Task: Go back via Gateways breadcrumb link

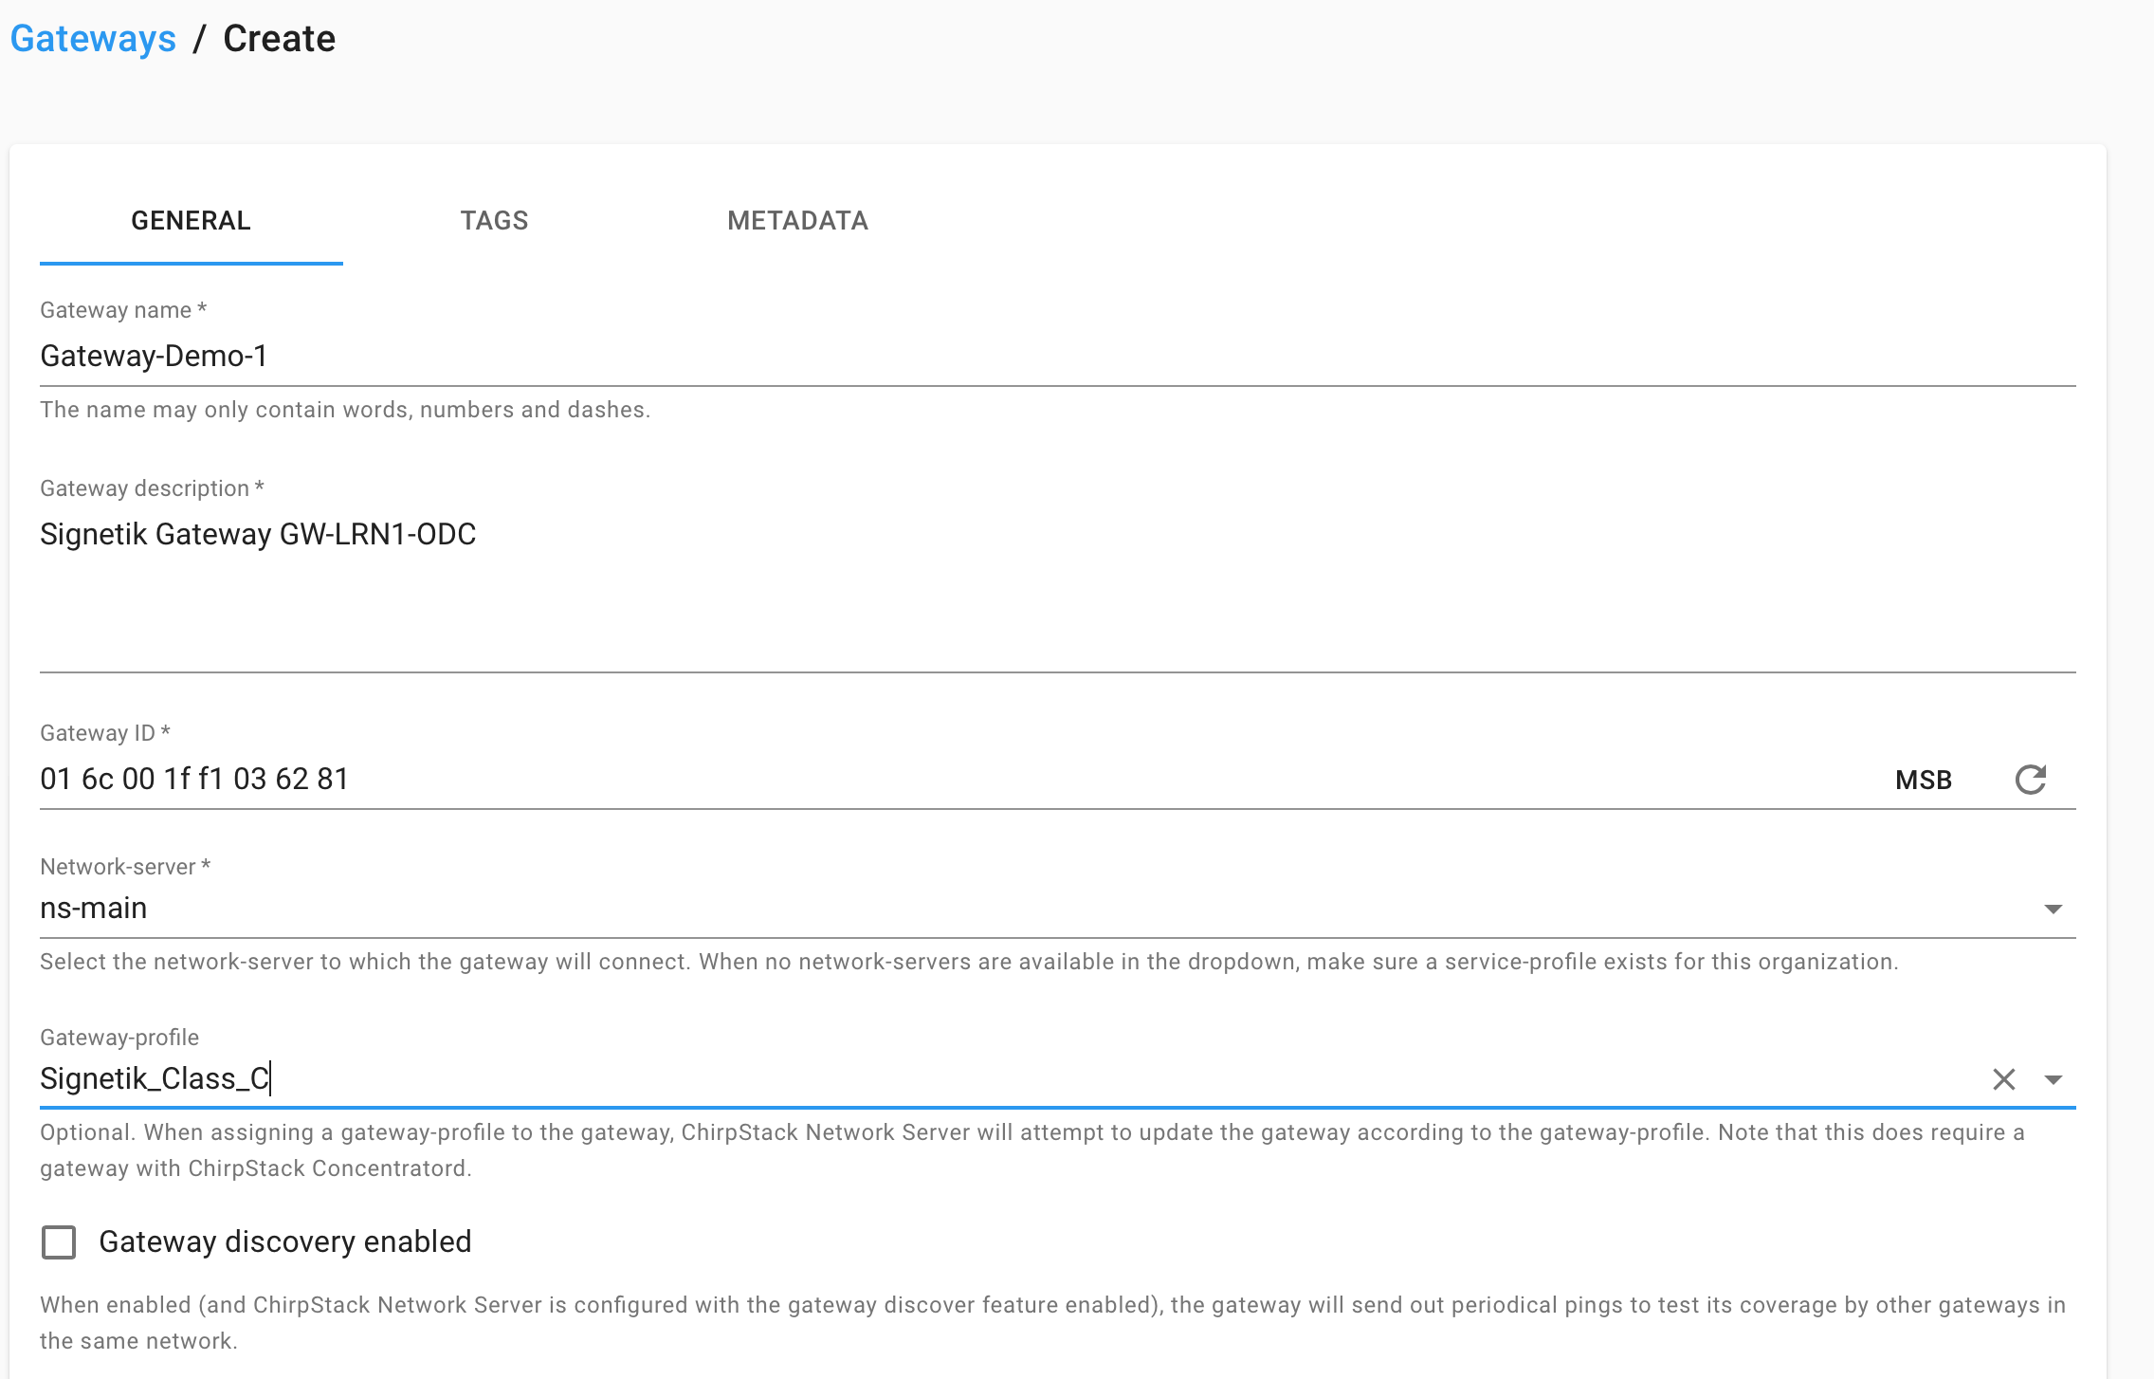Action: (93, 39)
